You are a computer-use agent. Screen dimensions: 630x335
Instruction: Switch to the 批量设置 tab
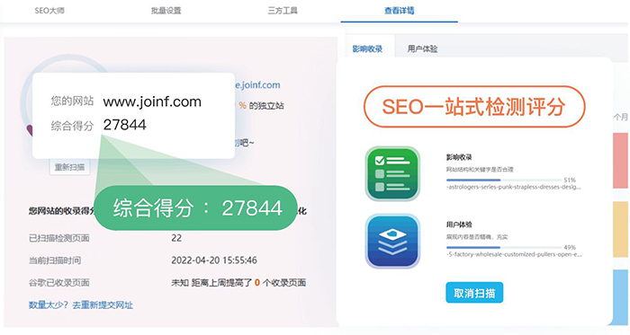[166, 11]
